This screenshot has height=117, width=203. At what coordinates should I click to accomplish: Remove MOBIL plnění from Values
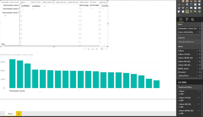200,69
